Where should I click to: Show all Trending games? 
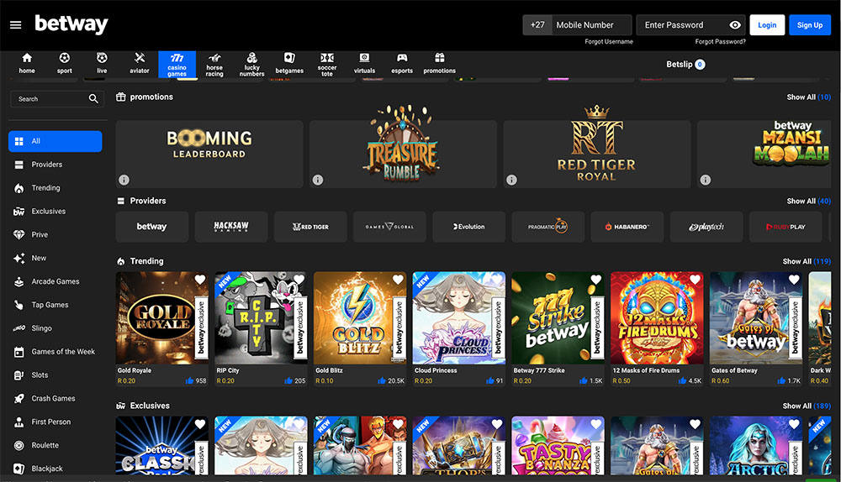(x=807, y=261)
